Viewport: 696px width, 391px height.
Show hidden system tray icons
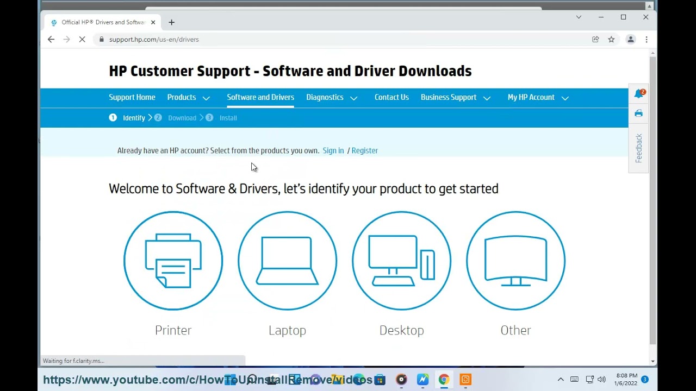[x=561, y=379]
